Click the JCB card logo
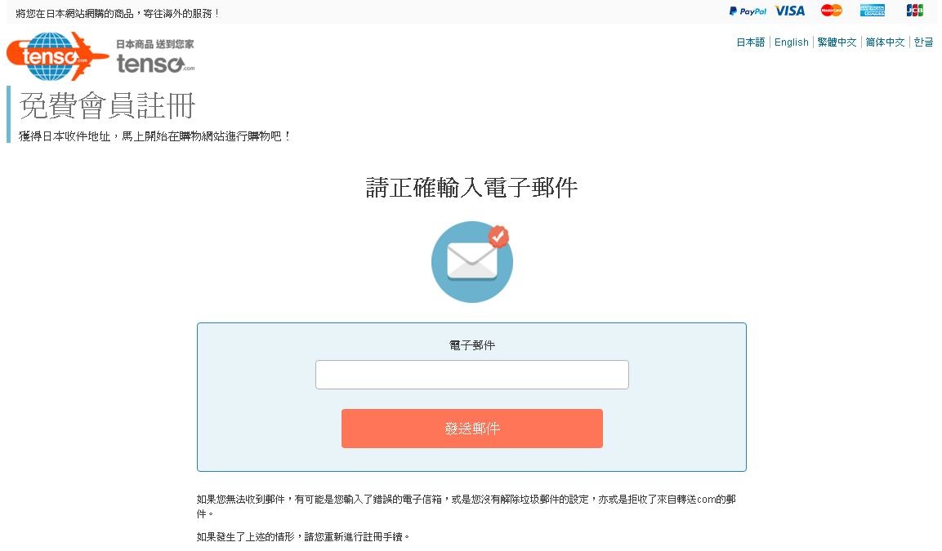This screenshot has height=551, width=942. (914, 10)
